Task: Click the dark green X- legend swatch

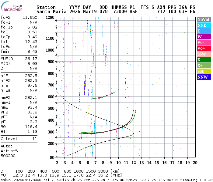Action: [204, 60]
